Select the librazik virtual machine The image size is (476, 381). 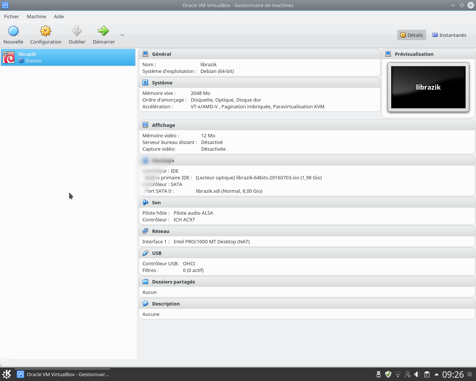[68, 57]
